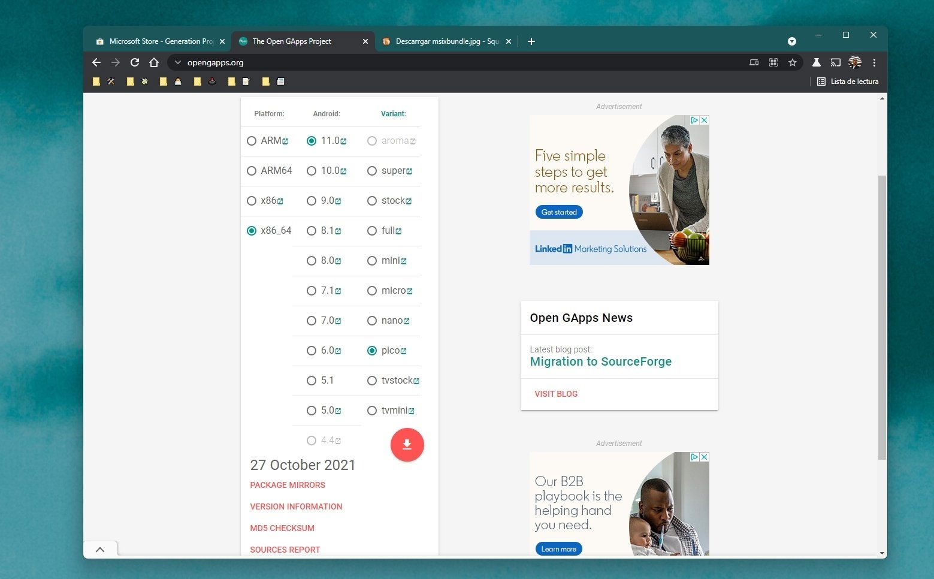Choose the stock variant radio button
The width and height of the screenshot is (934, 579).
tap(372, 201)
